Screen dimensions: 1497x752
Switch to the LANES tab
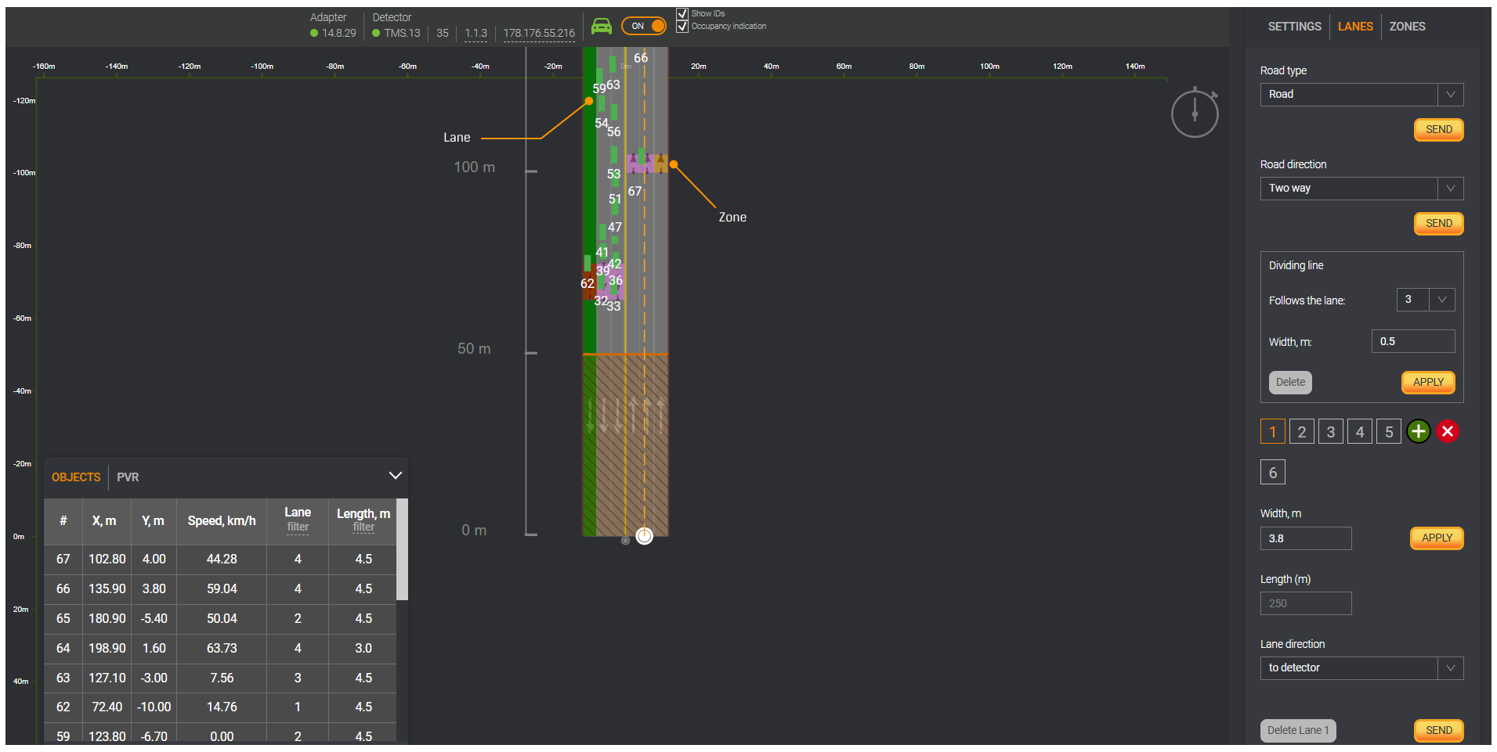coord(1355,27)
